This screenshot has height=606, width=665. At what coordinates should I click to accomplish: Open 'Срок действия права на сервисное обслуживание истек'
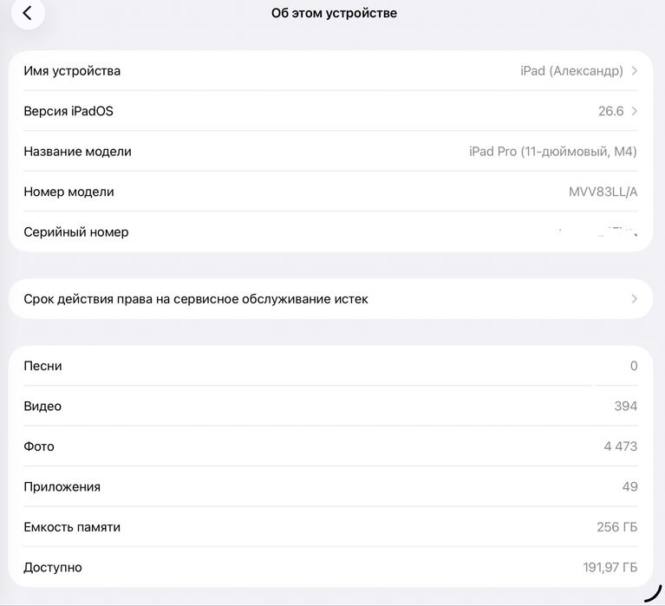click(x=331, y=299)
